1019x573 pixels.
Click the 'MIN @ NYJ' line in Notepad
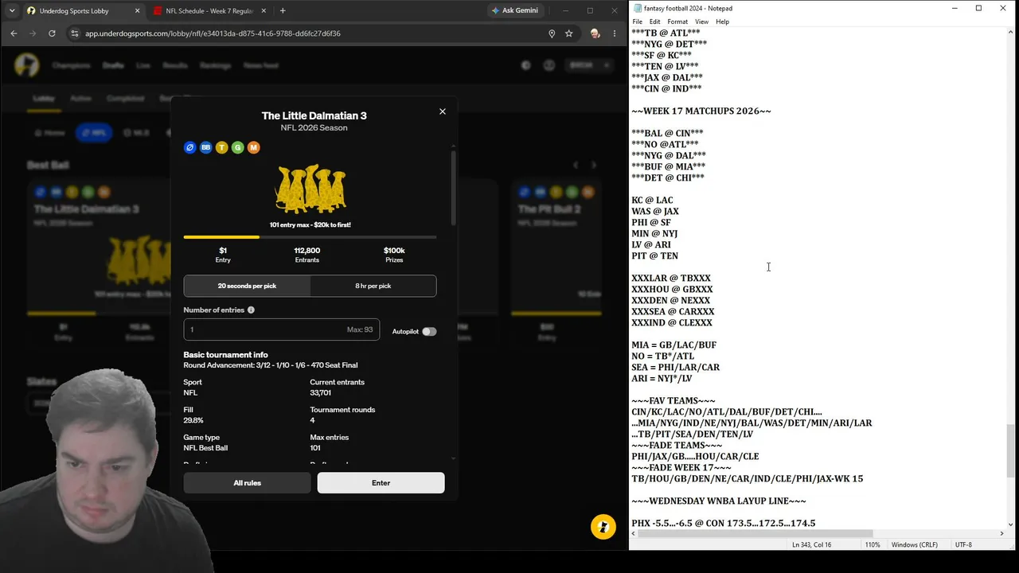click(x=654, y=234)
